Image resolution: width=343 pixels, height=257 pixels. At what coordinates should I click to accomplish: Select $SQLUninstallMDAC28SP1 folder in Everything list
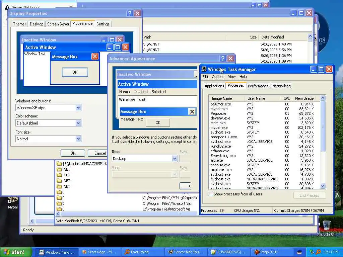point(82,163)
